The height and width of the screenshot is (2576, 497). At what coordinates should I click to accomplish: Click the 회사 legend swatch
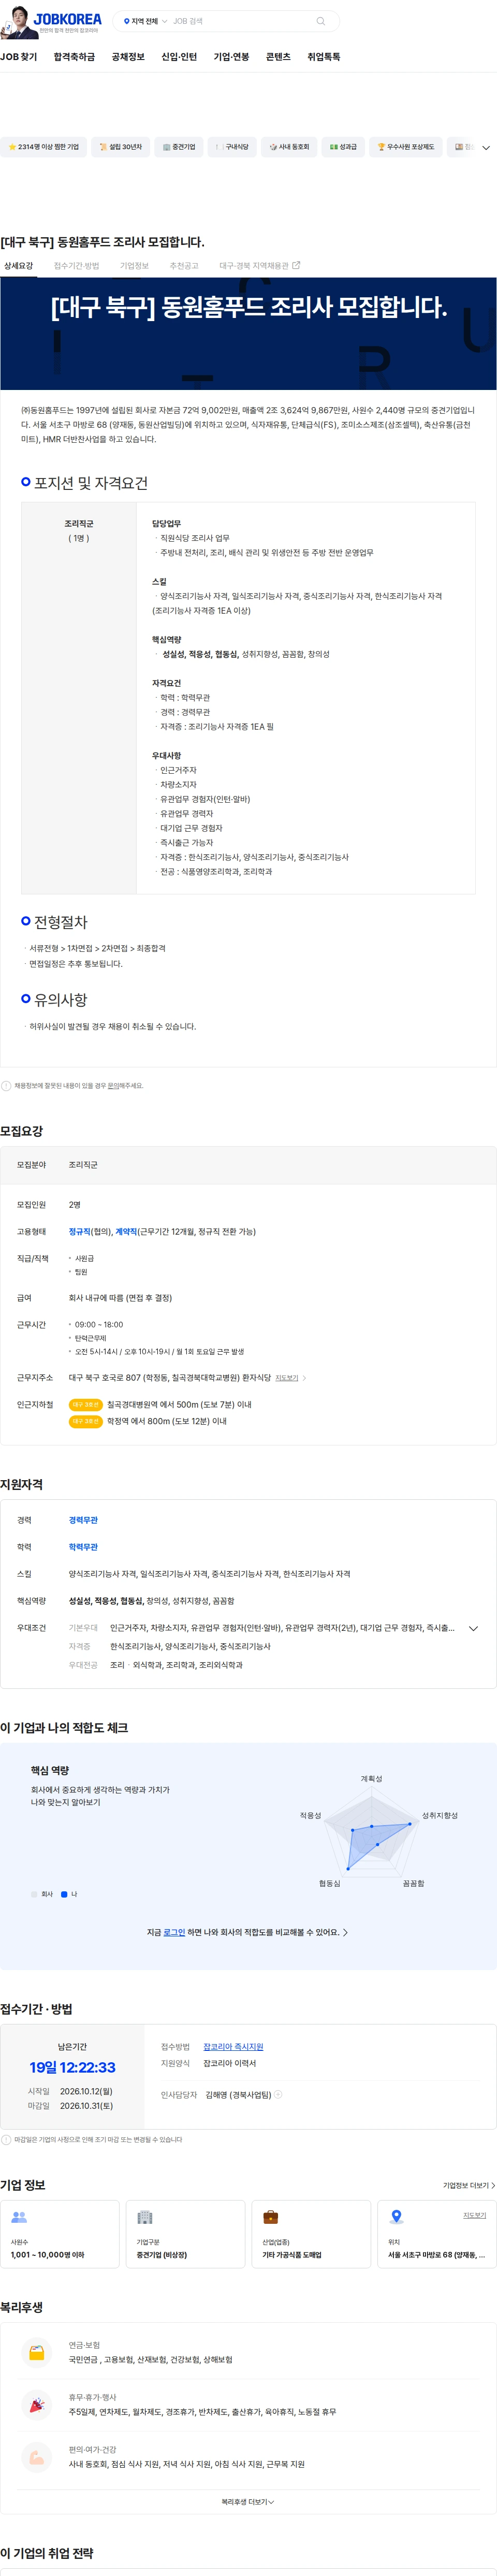click(x=34, y=1894)
